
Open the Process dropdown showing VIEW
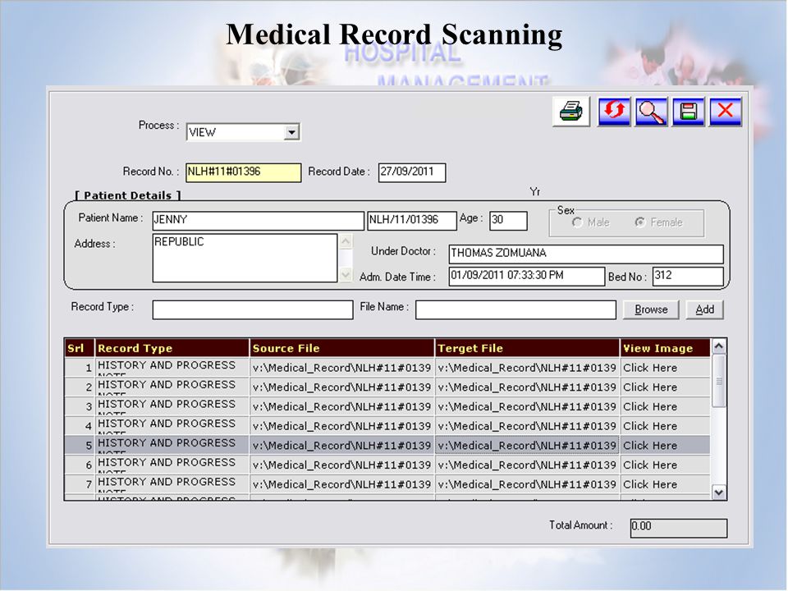coord(291,132)
